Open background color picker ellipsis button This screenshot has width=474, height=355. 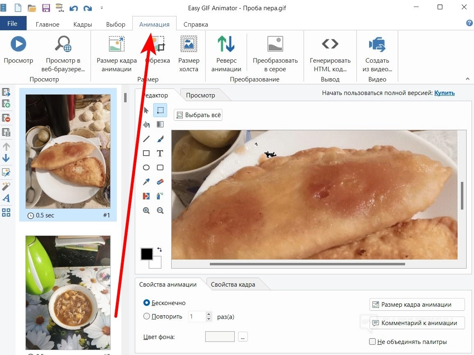243,337
